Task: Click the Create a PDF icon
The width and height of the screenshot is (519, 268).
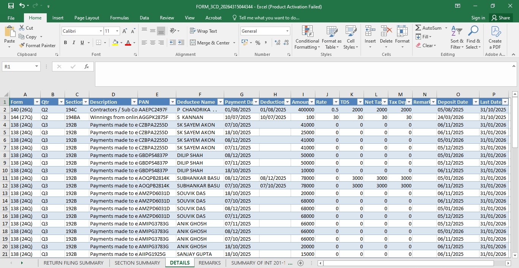Action: click(x=495, y=31)
